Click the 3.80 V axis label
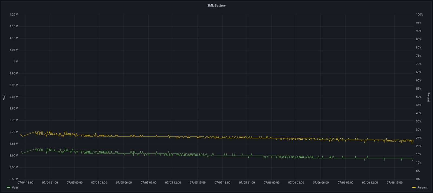The height and width of the screenshot is (193, 433). (14, 109)
